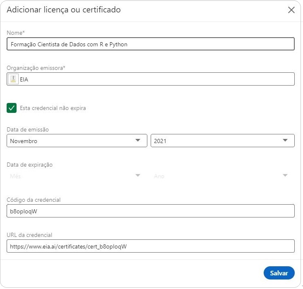Click the EIA organization logo icon

(13, 79)
